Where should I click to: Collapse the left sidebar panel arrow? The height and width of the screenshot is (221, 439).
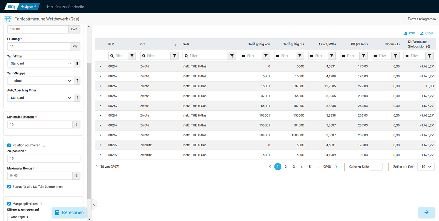pyautogui.click(x=94, y=205)
